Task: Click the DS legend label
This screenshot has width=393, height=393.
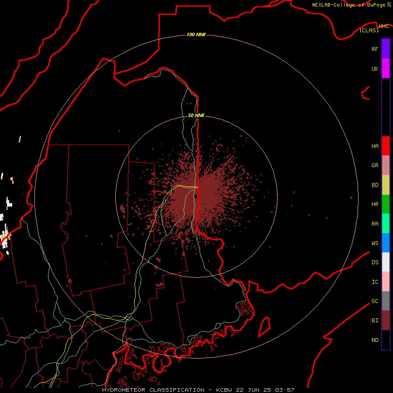Action: [375, 262]
